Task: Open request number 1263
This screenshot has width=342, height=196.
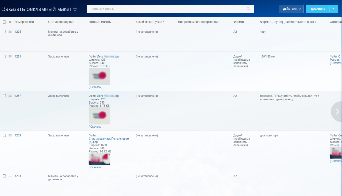Action: tap(18, 176)
